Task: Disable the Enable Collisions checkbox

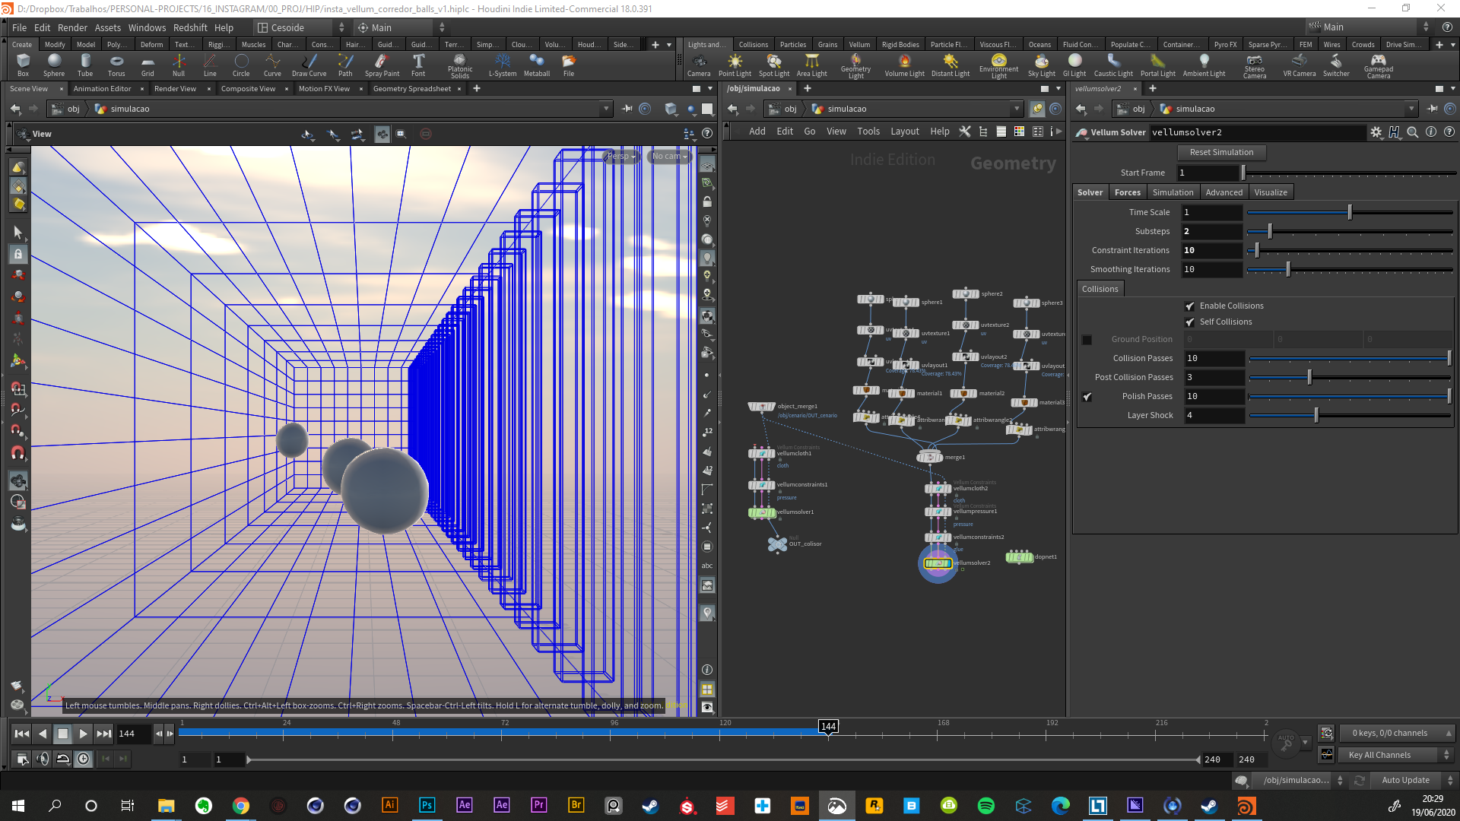Action: point(1190,306)
